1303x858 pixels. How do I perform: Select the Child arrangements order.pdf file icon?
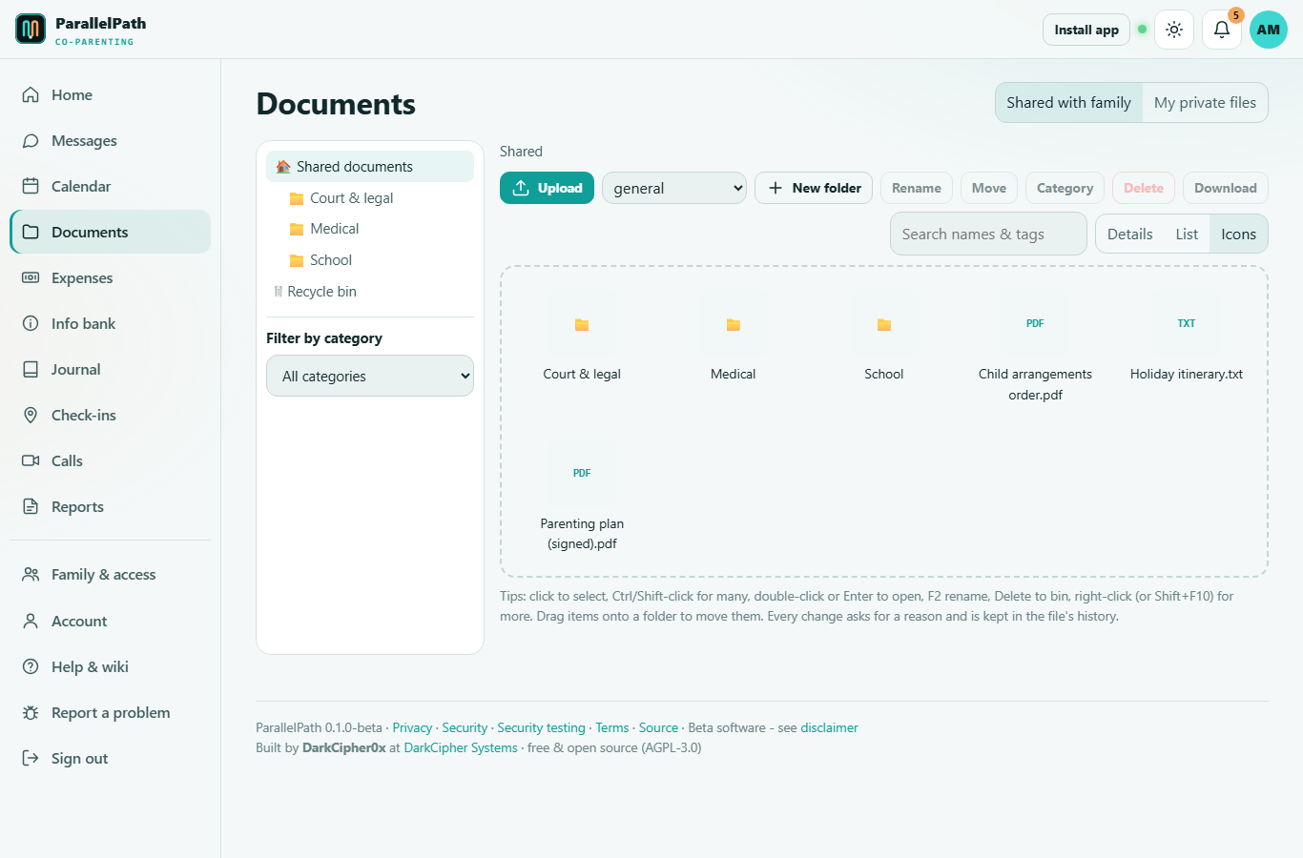coord(1035,325)
